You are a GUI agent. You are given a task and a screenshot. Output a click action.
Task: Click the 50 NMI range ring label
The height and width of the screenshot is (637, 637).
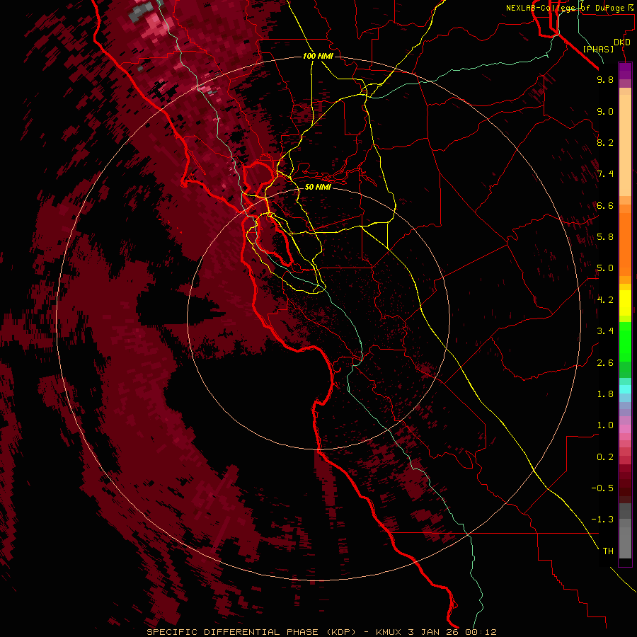click(318, 188)
